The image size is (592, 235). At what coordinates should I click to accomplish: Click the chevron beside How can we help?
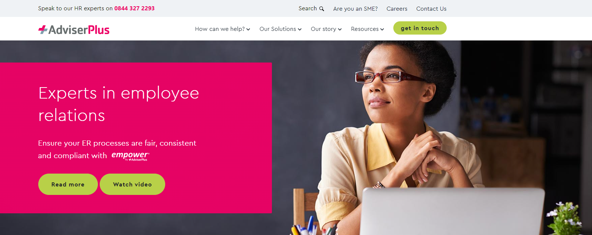pos(248,29)
